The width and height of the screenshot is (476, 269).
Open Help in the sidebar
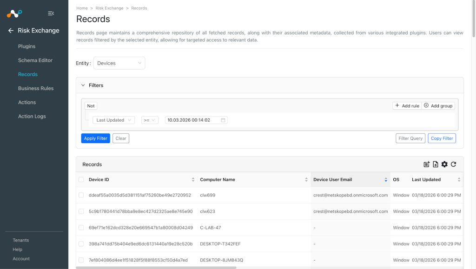coord(17,249)
